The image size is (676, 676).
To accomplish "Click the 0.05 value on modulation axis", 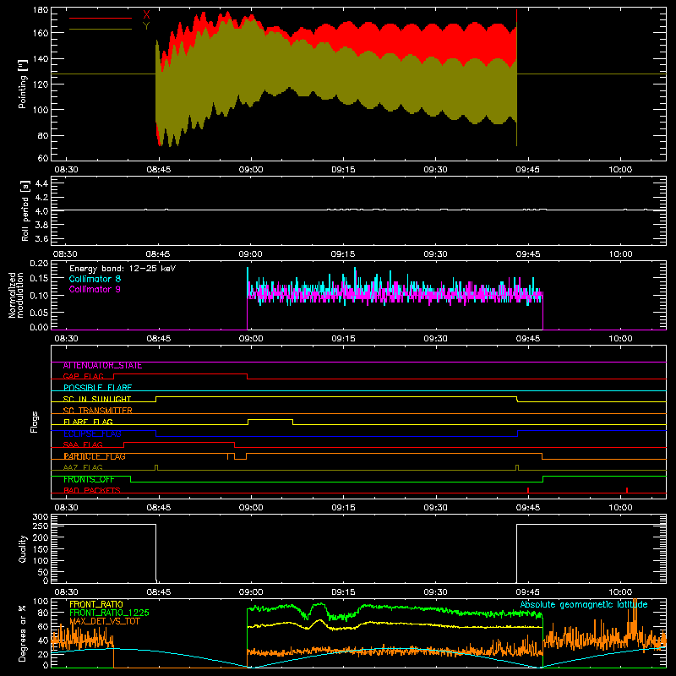I will point(39,311).
